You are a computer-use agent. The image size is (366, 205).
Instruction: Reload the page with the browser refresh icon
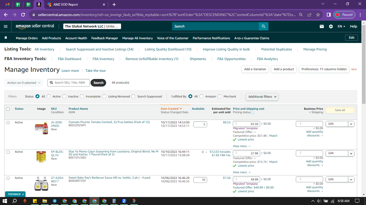(23, 15)
